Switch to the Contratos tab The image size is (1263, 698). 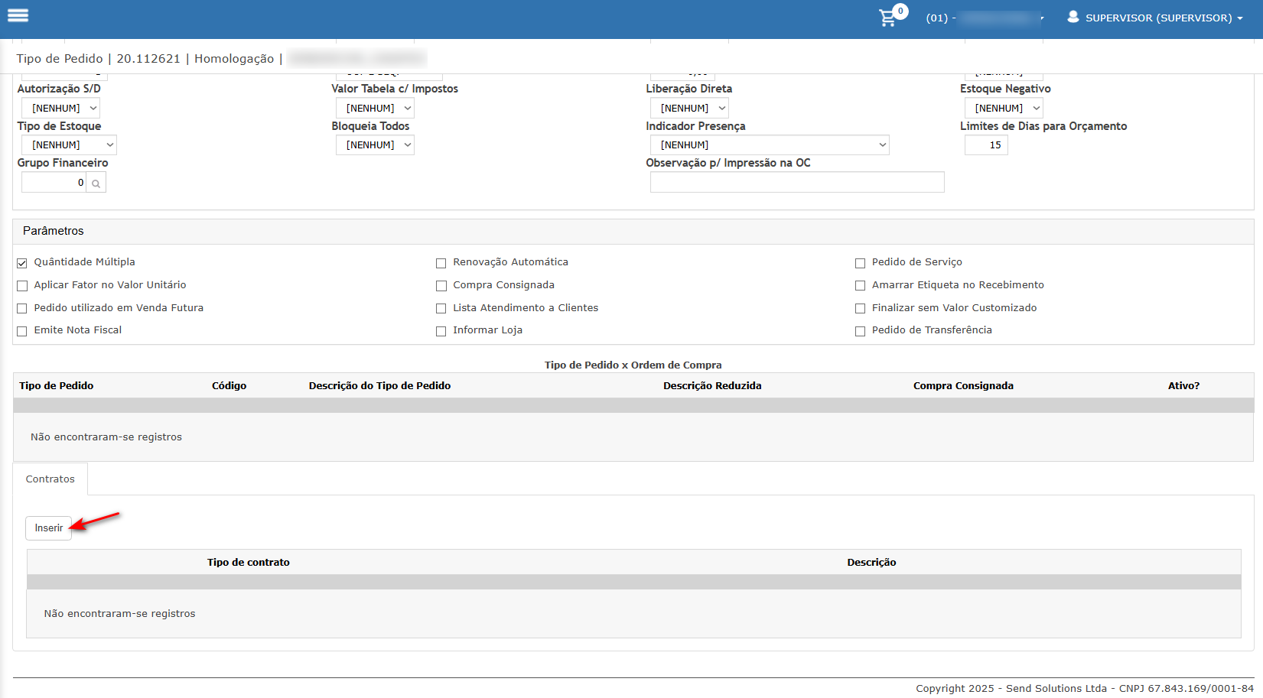point(50,479)
